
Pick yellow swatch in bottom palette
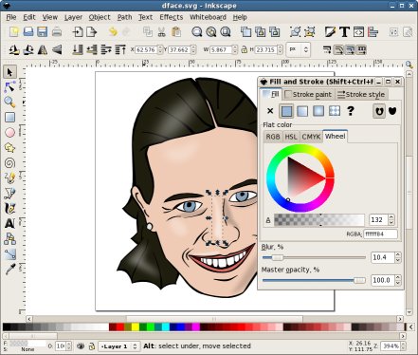coord(135,327)
